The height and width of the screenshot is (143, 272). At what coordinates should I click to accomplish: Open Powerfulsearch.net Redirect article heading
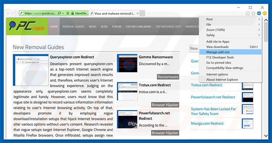(154, 116)
